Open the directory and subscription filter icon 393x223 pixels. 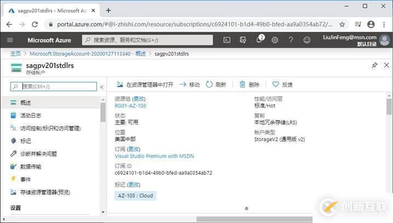click(x=242, y=40)
